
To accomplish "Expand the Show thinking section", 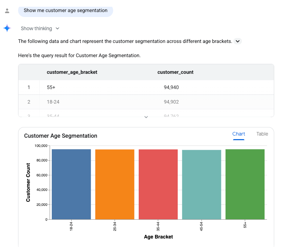I will 40,28.
